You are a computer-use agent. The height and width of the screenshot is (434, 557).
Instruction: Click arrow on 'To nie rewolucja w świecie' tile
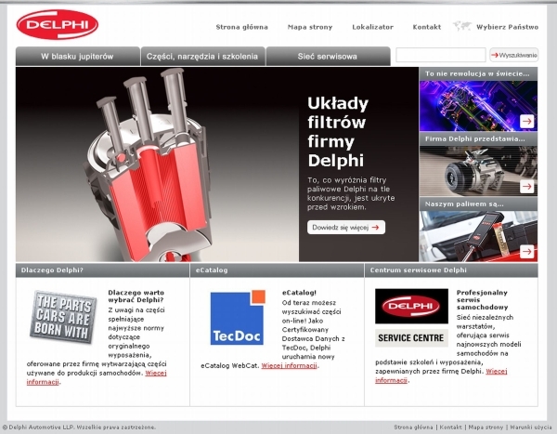click(526, 121)
